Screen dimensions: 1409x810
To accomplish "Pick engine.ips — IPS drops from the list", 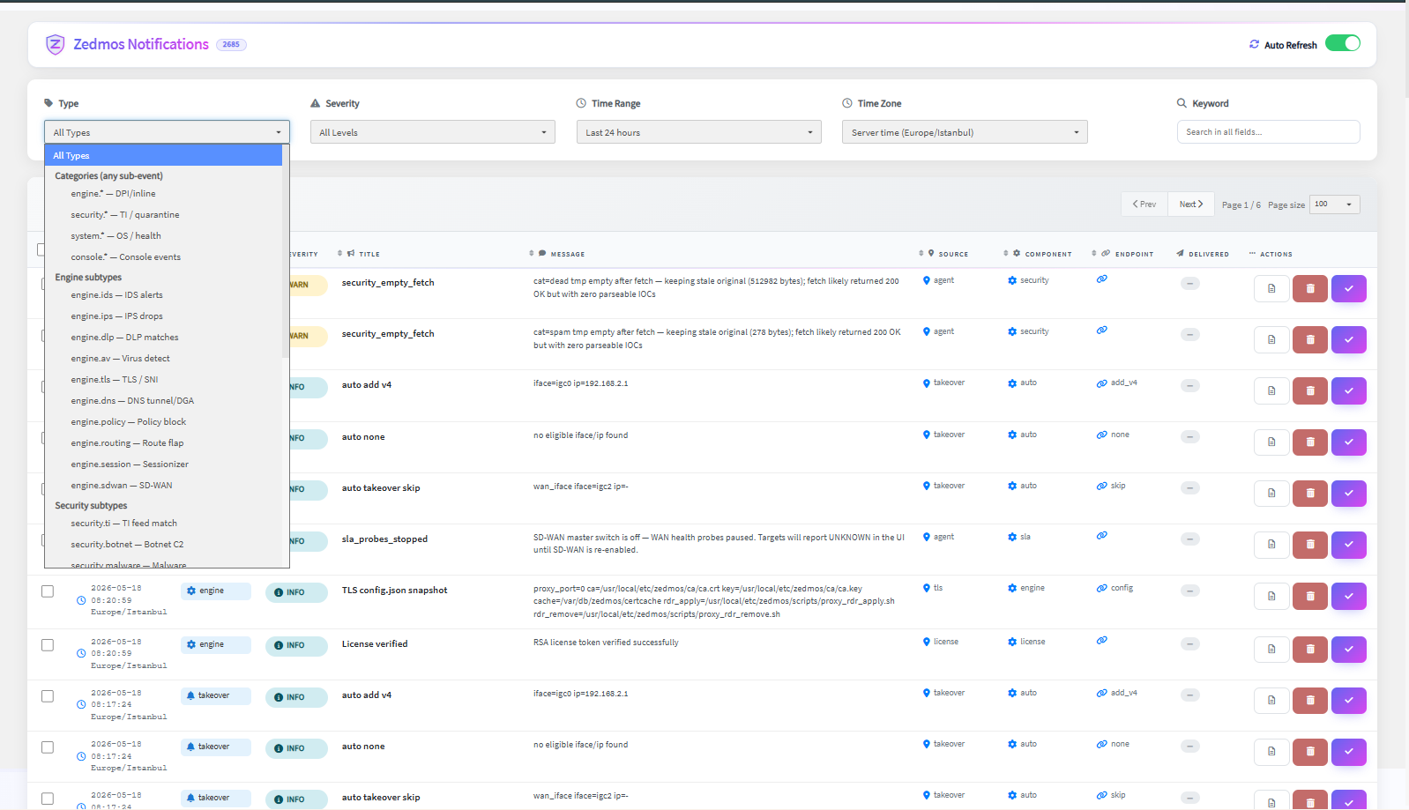I will tap(163, 316).
